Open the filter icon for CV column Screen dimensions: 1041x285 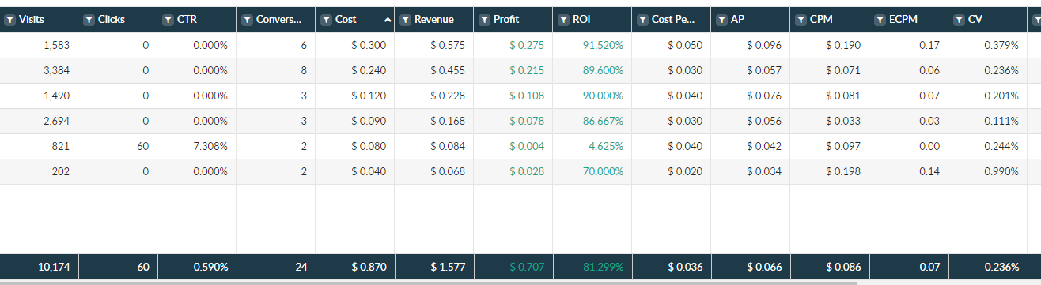point(959,20)
